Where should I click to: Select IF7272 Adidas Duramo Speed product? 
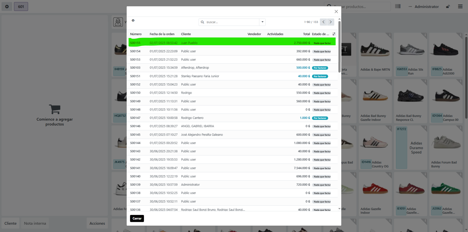pos(410,147)
